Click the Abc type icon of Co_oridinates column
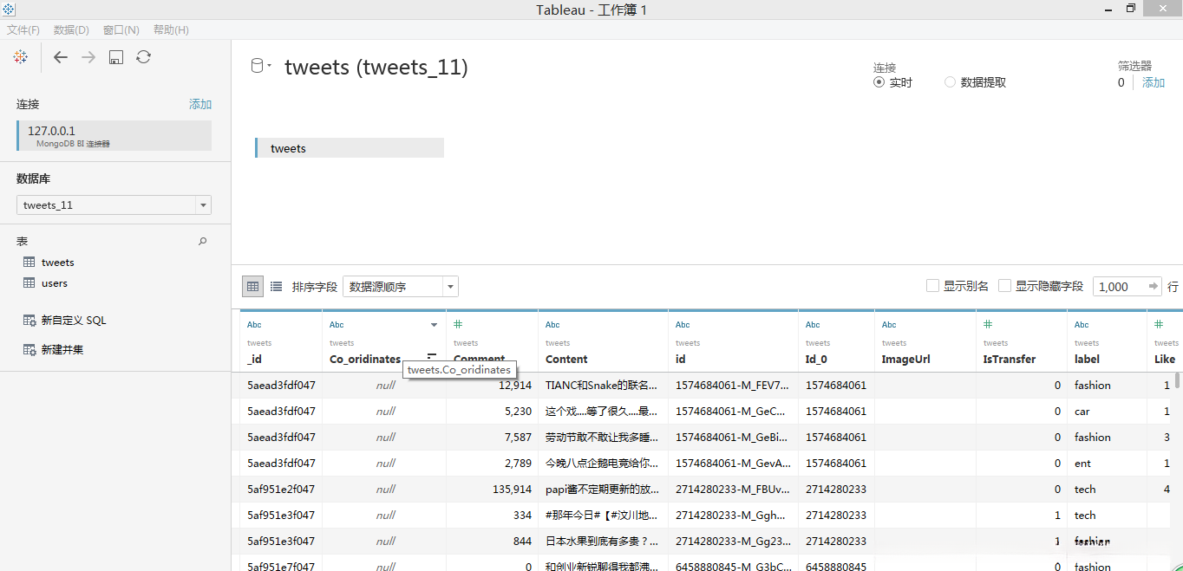 point(337,325)
